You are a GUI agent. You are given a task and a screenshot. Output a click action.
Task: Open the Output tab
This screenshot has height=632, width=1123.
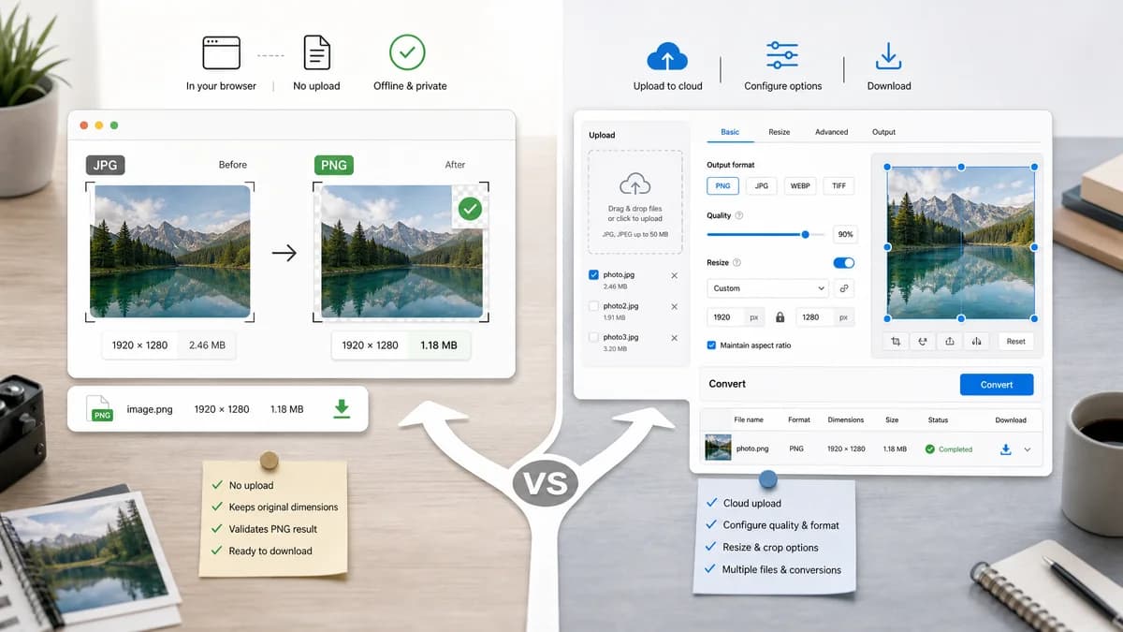tap(883, 132)
